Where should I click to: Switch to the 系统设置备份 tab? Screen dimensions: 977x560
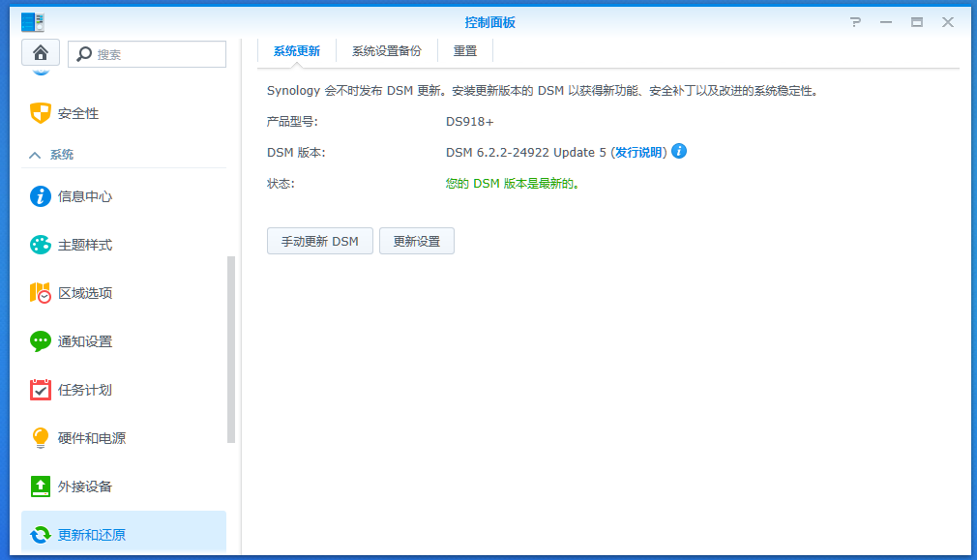[x=387, y=51]
